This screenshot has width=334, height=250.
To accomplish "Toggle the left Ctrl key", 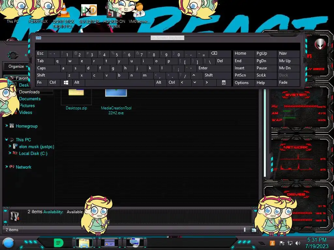I will tap(54, 82).
